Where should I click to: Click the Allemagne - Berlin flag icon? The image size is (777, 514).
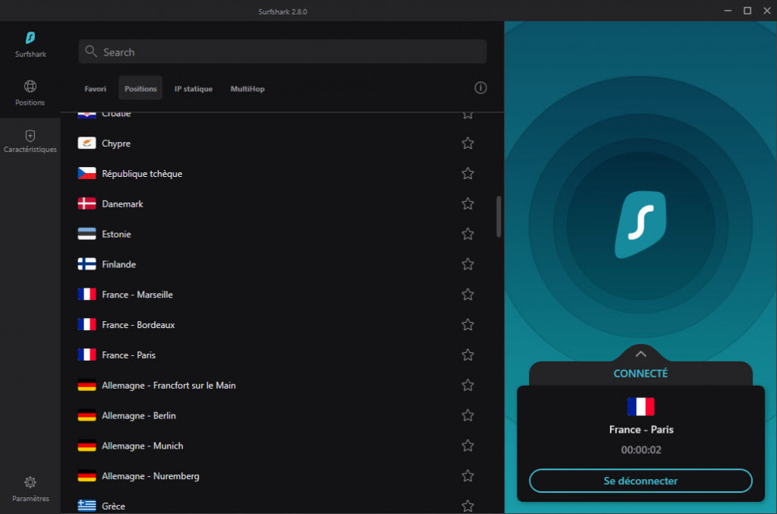click(87, 415)
